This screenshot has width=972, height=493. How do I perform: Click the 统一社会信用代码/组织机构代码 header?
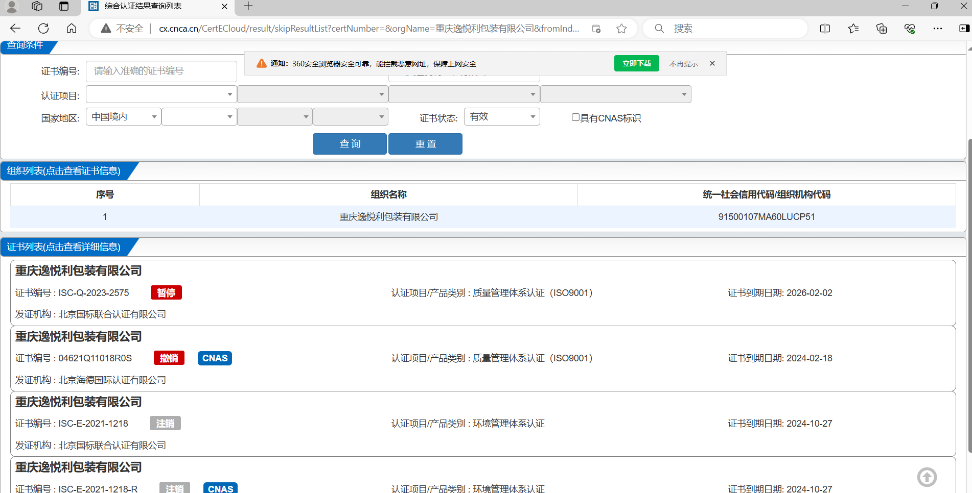tap(767, 194)
